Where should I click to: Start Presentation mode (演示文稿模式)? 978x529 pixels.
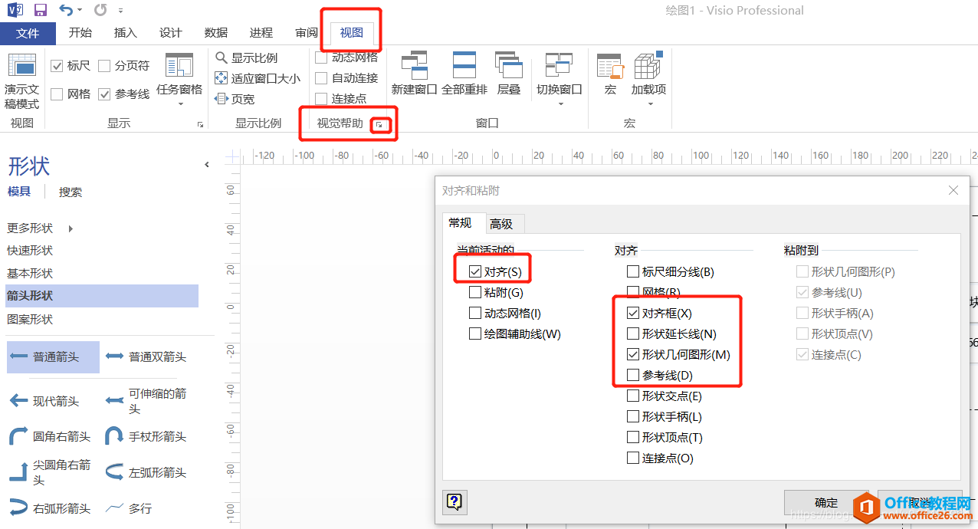coord(21,81)
